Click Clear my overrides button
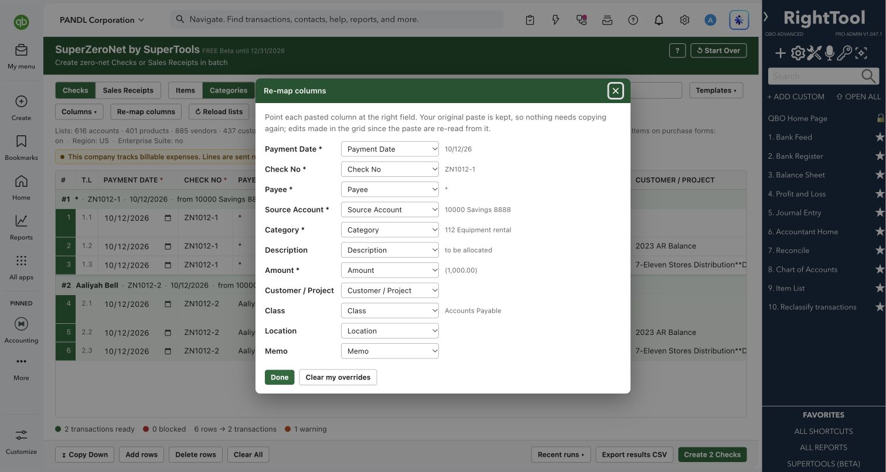 pos(338,377)
